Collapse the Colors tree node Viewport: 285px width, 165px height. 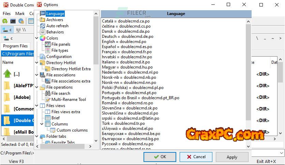(x=37, y=38)
